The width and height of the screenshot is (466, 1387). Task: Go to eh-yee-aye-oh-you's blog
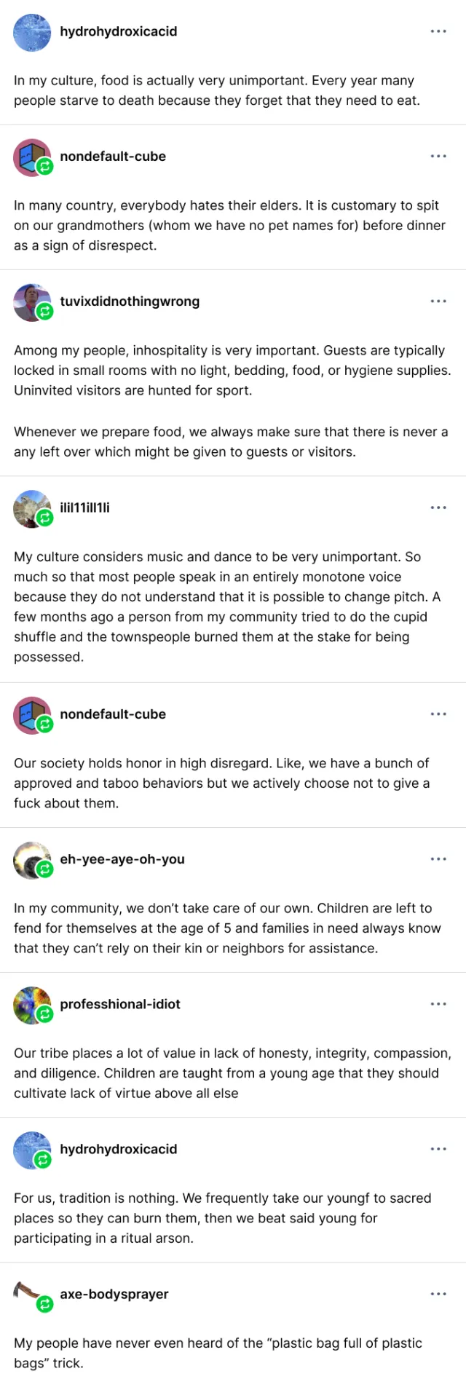pos(122,859)
